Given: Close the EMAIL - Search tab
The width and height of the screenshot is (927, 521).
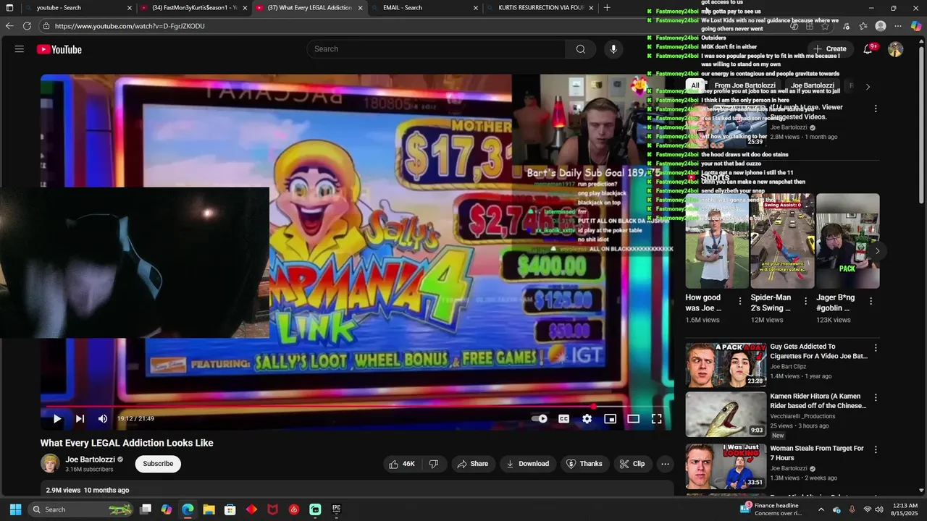Looking at the screenshot, I should (x=476, y=8).
